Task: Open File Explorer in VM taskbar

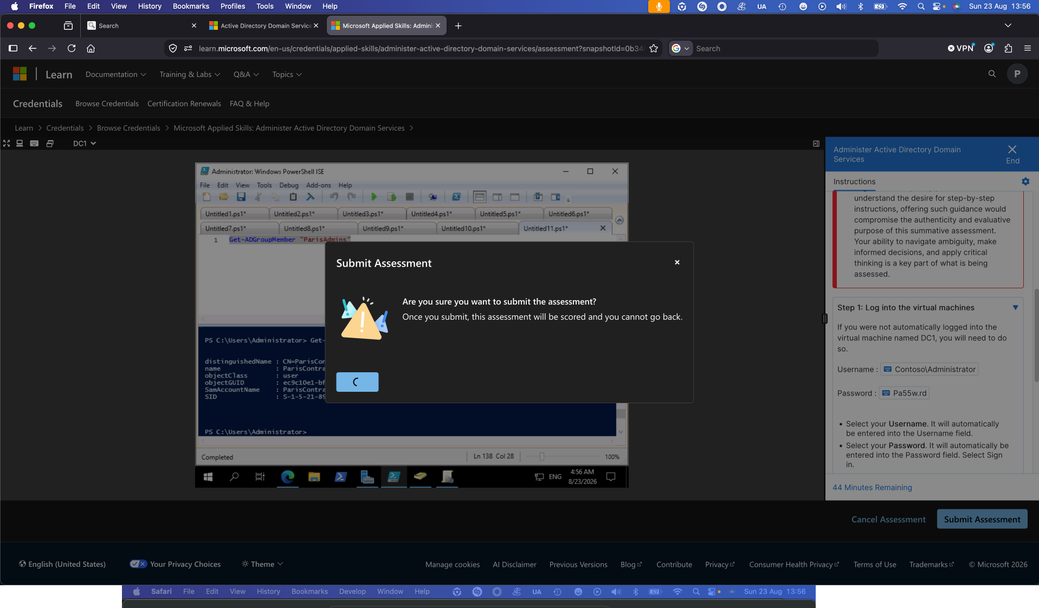Action: (x=314, y=477)
